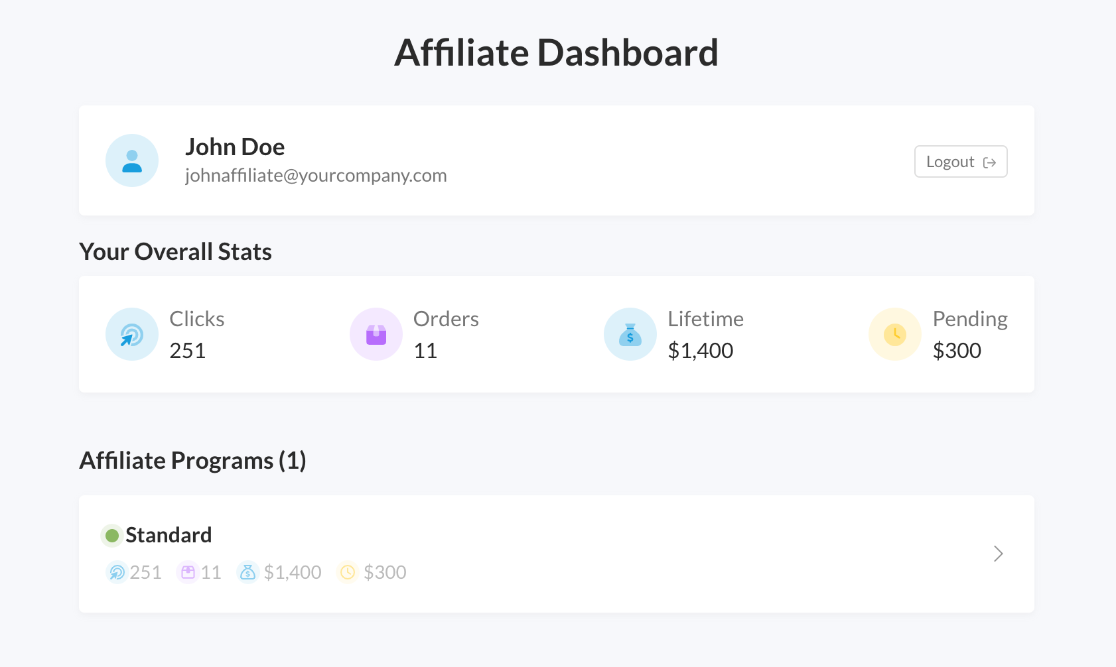Log out using the Logout button
1116x667 pixels.
click(x=961, y=162)
